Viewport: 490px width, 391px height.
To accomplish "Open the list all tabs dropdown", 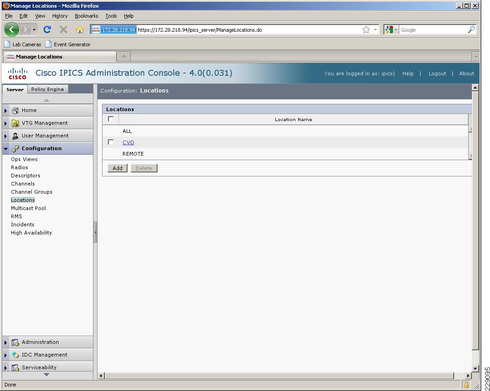I will click(x=475, y=57).
